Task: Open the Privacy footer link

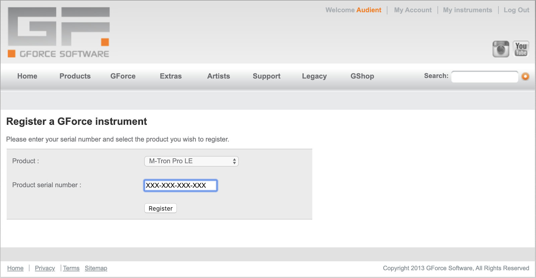Action: coord(45,268)
